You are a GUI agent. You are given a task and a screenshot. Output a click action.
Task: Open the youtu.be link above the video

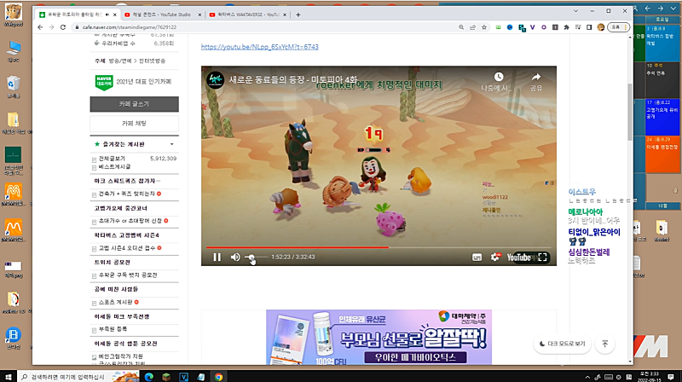coord(260,47)
